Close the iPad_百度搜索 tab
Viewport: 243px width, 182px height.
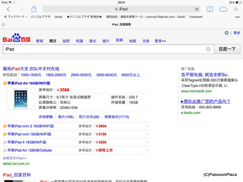pos(3,24)
